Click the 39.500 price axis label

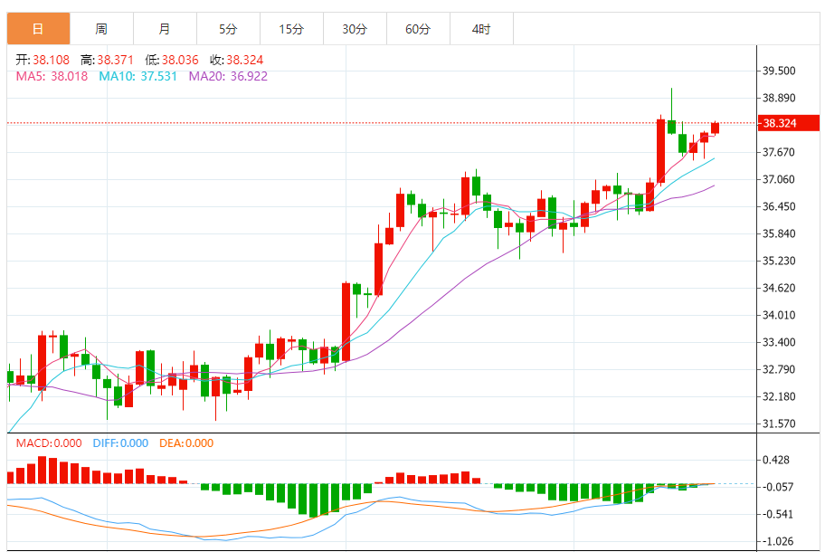779,71
